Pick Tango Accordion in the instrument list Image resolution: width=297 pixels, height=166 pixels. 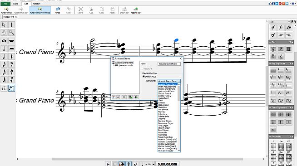tap(165, 137)
